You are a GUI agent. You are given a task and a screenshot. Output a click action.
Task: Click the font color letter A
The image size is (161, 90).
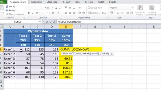58,13
